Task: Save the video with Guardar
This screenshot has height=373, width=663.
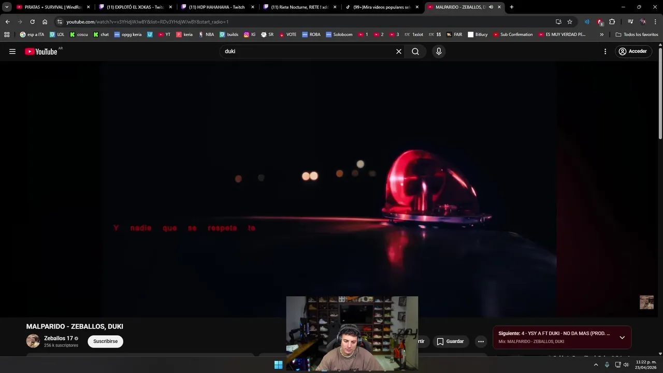Action: click(x=450, y=341)
